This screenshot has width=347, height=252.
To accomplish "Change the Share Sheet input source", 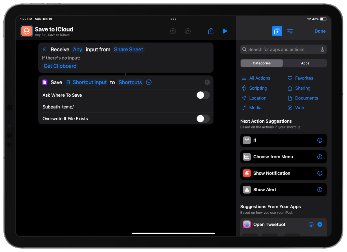I will pyautogui.click(x=128, y=49).
